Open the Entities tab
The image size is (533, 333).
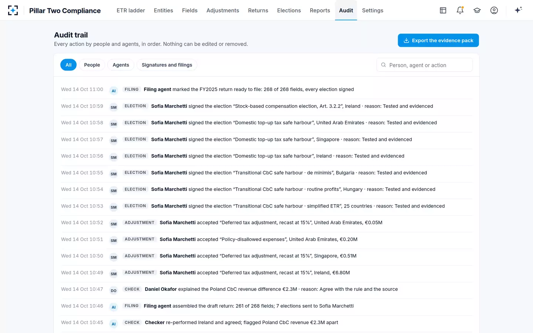point(164,10)
